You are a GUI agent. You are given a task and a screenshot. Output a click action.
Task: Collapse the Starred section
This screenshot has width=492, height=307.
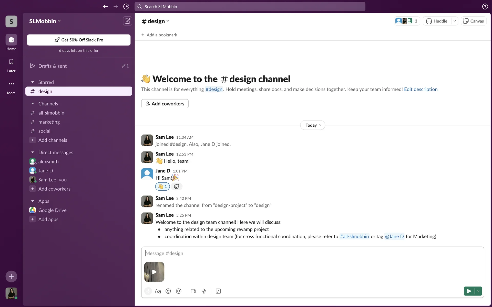coord(33,82)
